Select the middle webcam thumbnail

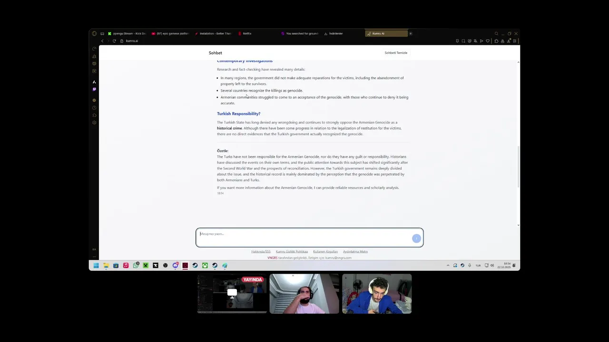click(x=304, y=294)
